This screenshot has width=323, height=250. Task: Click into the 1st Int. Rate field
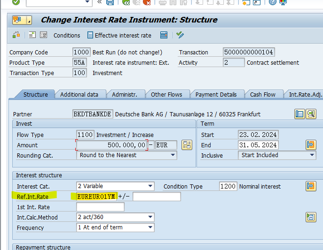[x=100, y=207]
